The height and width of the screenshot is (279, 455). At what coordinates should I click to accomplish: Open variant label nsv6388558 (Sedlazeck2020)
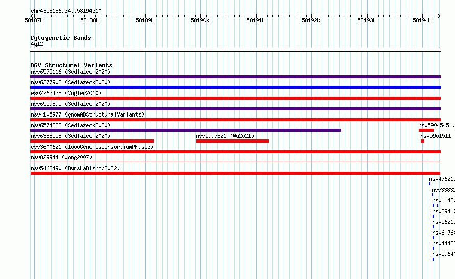(x=71, y=136)
